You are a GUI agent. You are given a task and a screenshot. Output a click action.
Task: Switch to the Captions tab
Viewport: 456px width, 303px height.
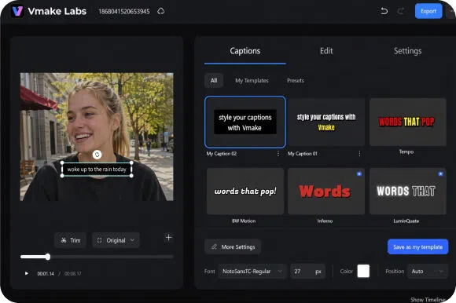(x=245, y=51)
